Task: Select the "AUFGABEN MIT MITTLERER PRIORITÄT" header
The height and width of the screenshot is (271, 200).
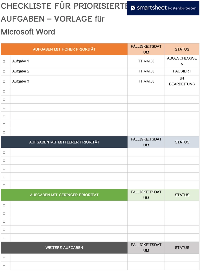Action: [64, 142]
